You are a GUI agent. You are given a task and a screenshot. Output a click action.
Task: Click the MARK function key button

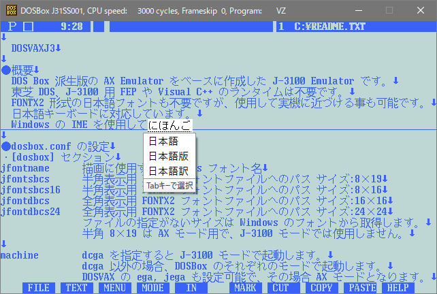pos(246,288)
